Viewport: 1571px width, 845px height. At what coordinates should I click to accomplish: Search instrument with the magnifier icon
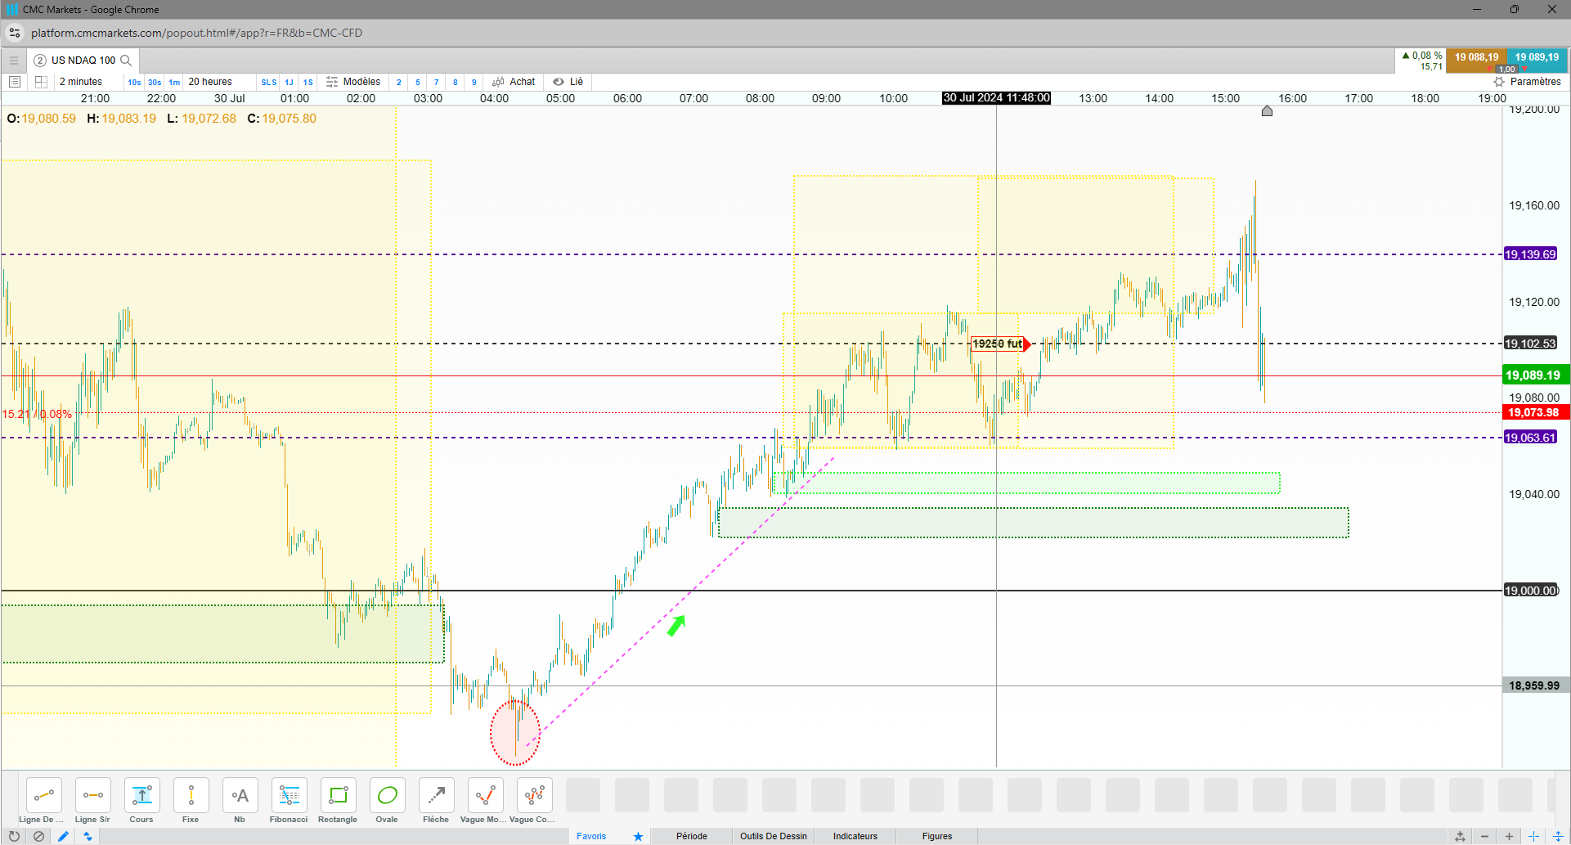pyautogui.click(x=126, y=60)
